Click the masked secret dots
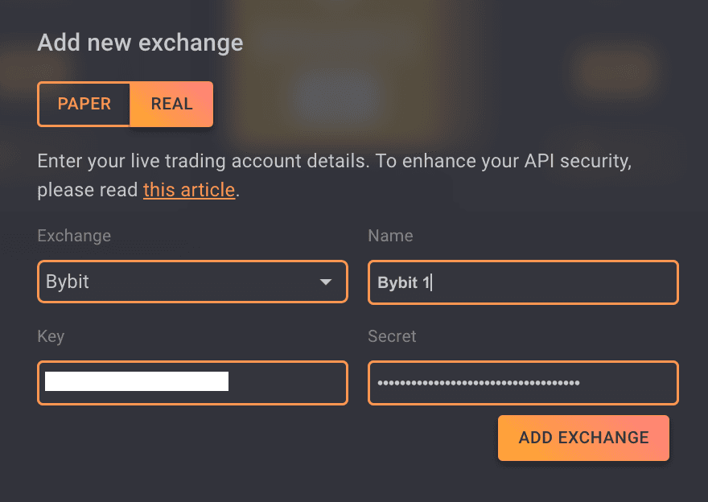The width and height of the screenshot is (708, 502). click(479, 383)
